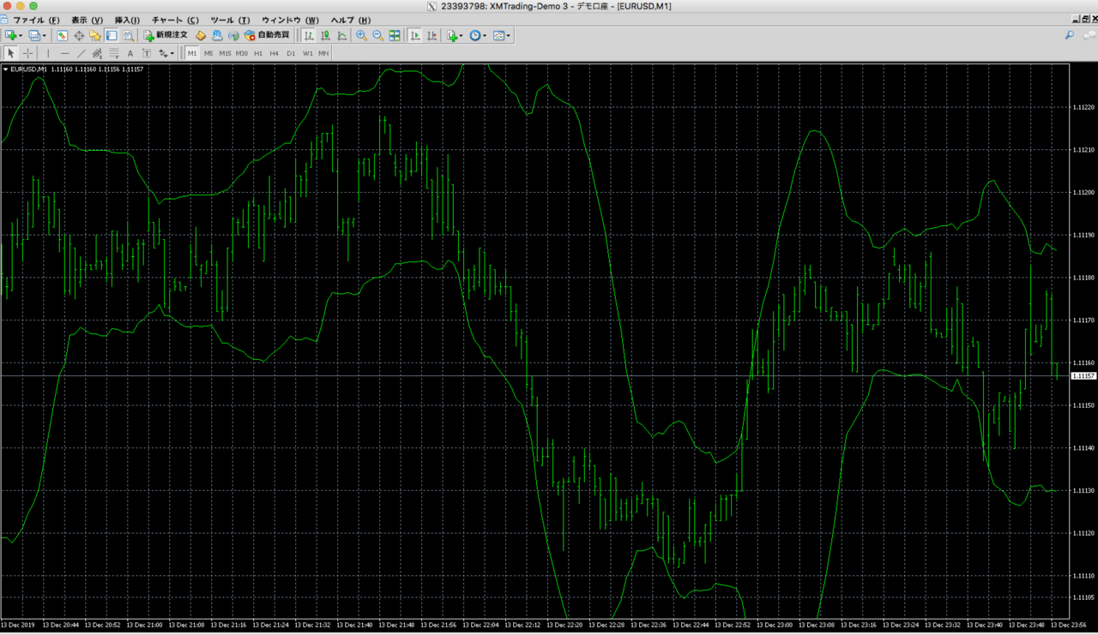The height and width of the screenshot is (635, 1098).
Task: Select the H4 timeframe
Action: point(274,53)
